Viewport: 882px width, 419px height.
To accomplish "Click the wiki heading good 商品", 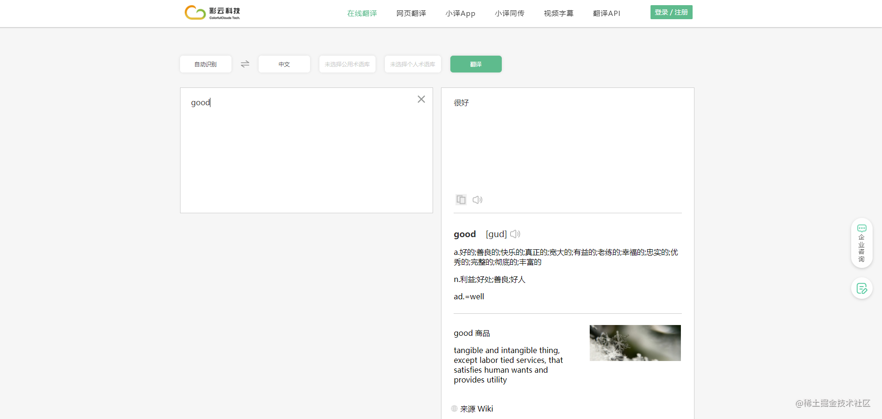I will 472,333.
